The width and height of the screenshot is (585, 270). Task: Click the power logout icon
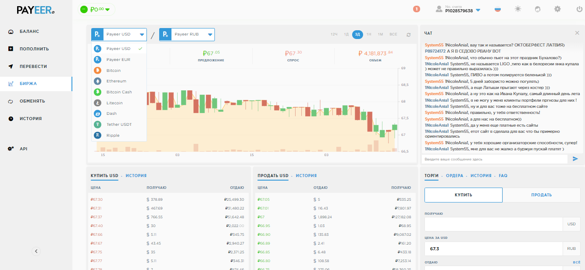pos(579,9)
